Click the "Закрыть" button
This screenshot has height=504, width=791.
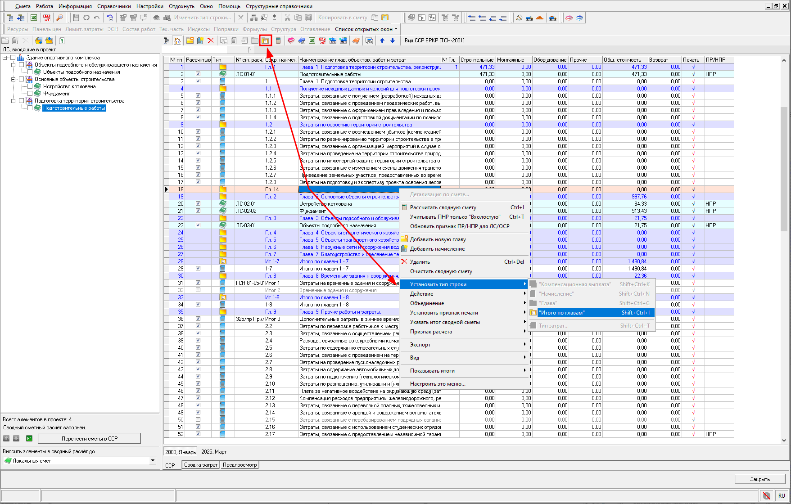click(x=759, y=479)
